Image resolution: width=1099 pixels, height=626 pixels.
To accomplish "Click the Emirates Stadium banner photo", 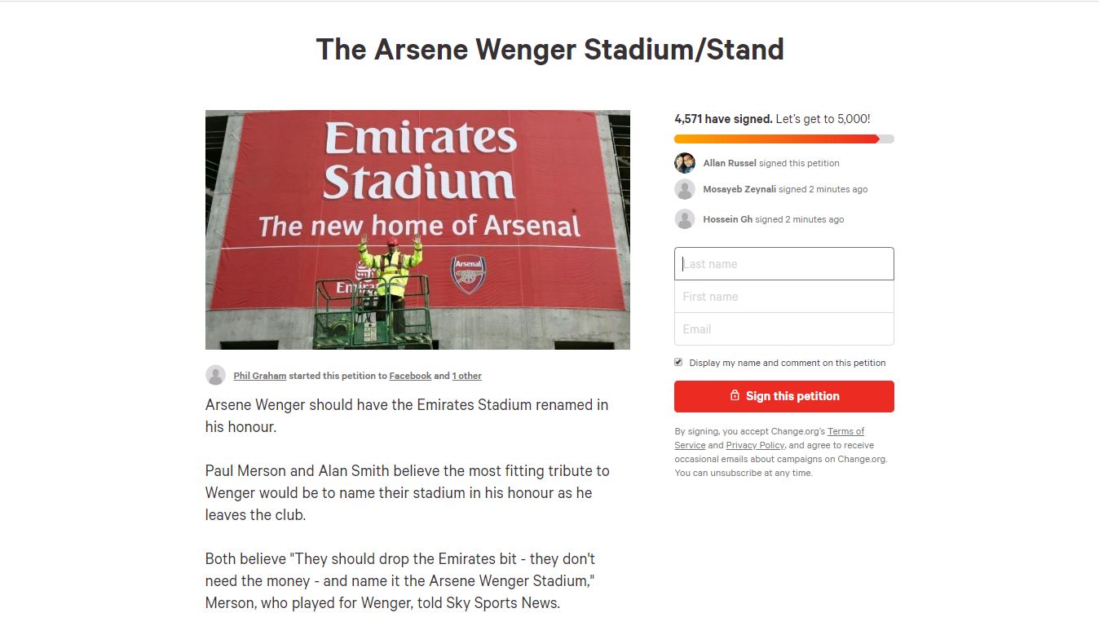I will click(417, 229).
